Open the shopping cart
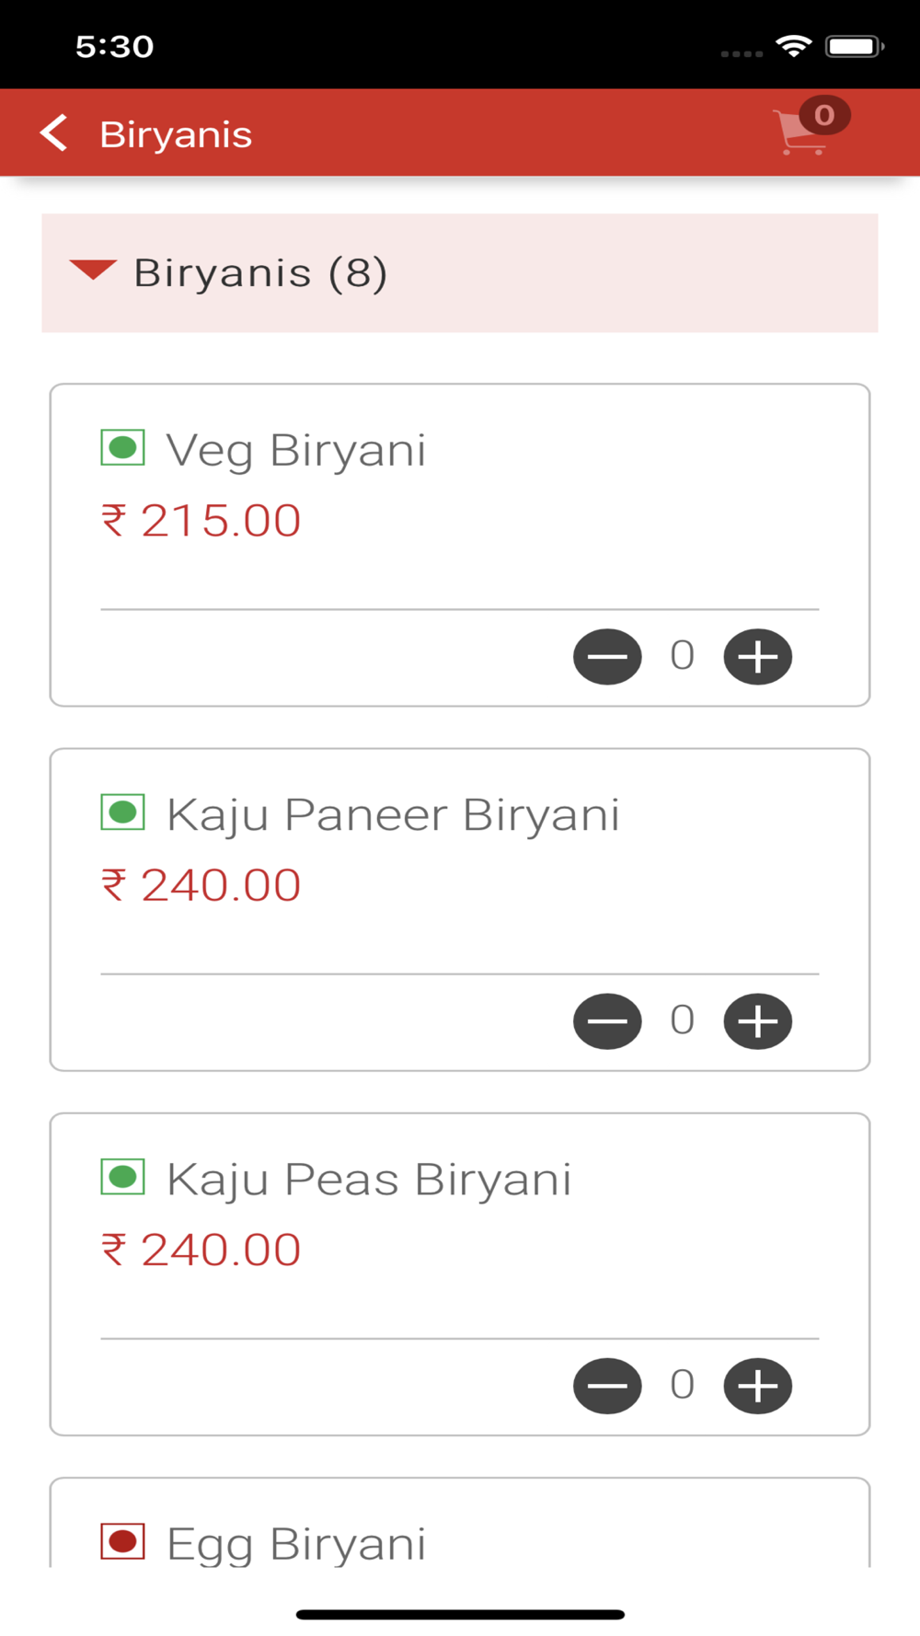 (799, 132)
